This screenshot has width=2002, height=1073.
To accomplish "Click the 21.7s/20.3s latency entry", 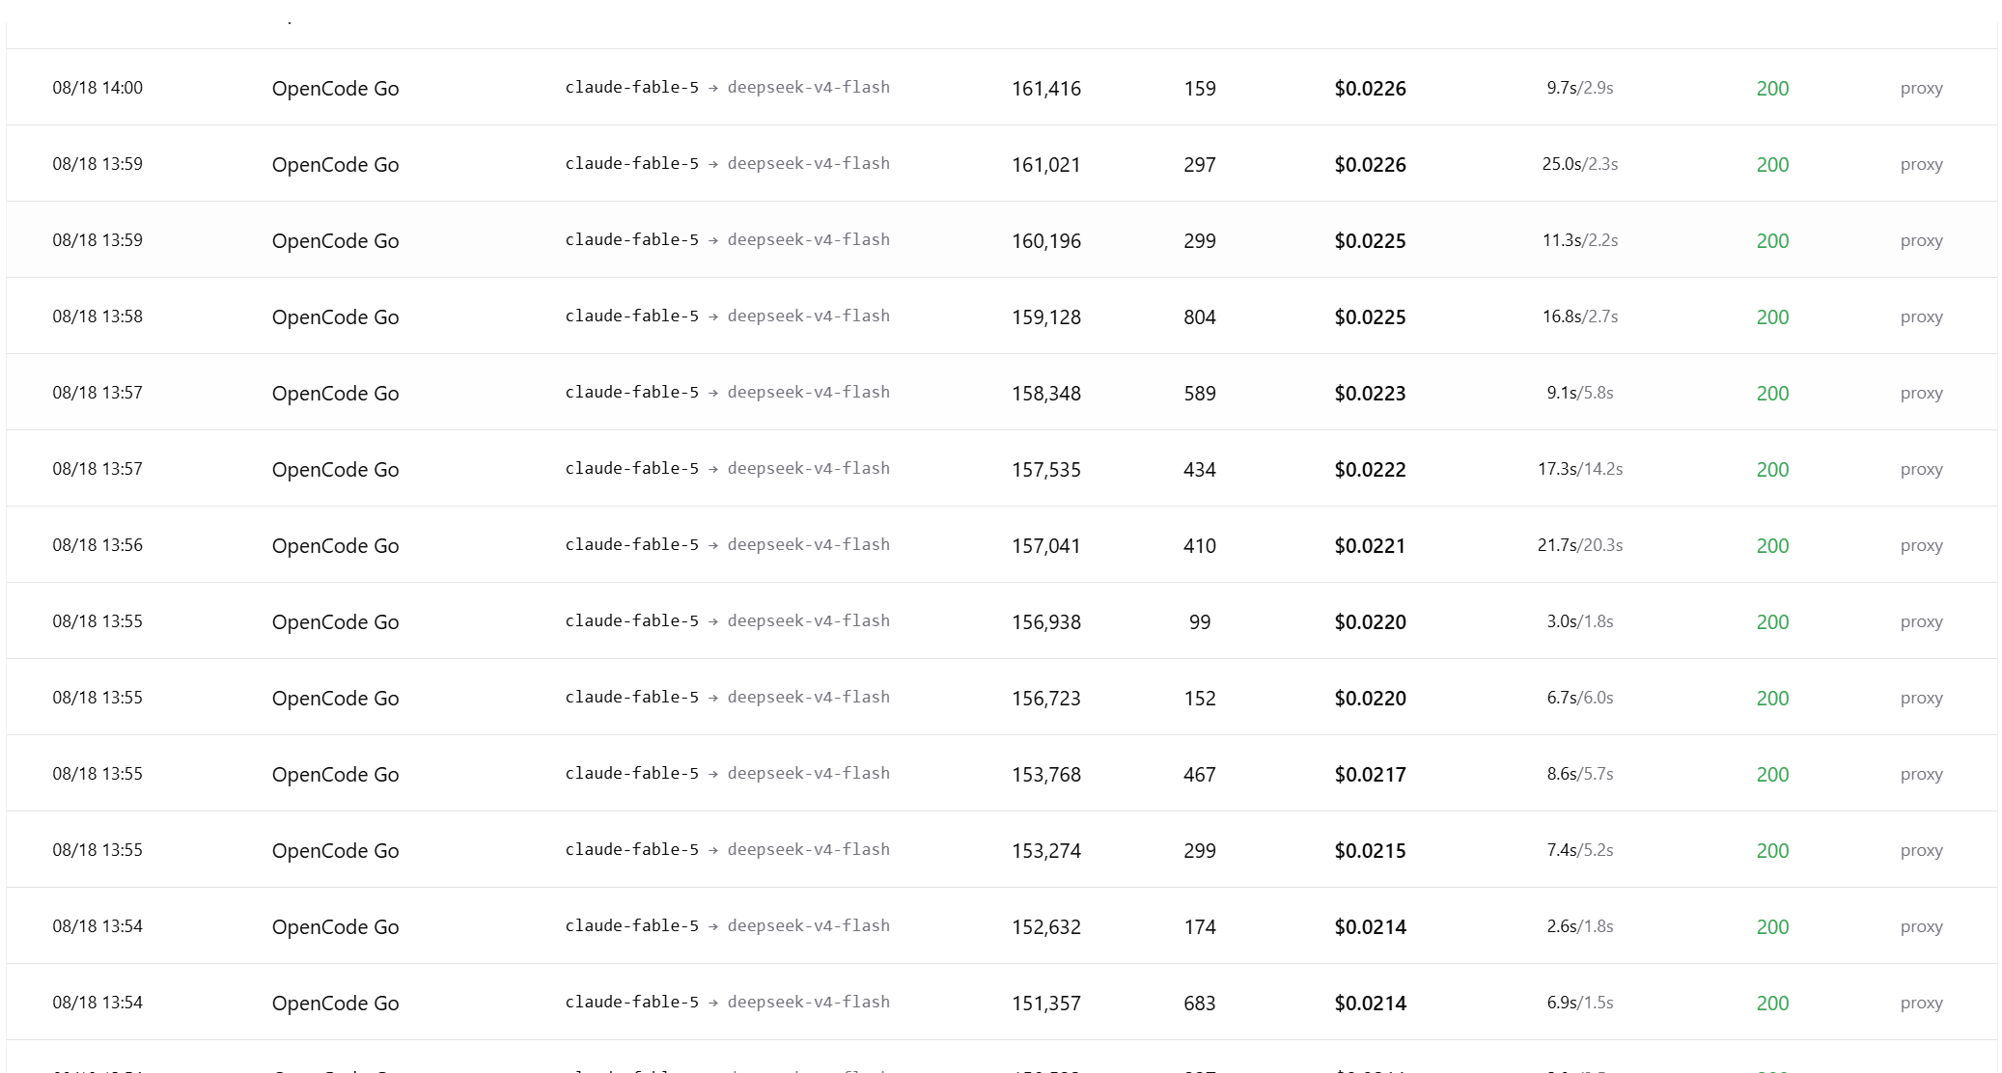I will [x=1580, y=545].
